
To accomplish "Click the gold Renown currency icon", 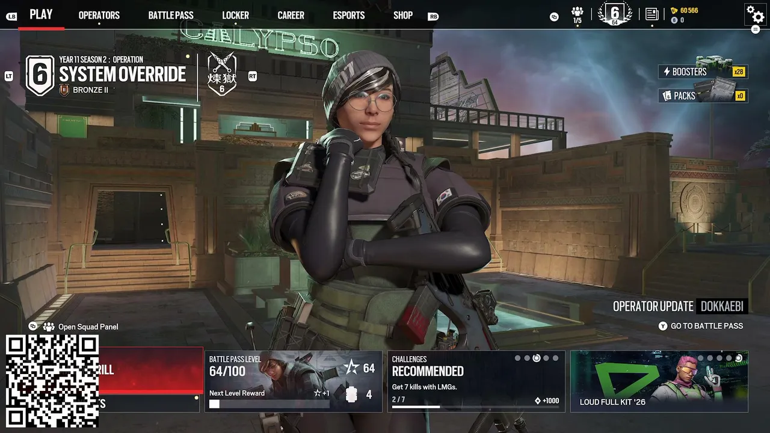I will (674, 10).
